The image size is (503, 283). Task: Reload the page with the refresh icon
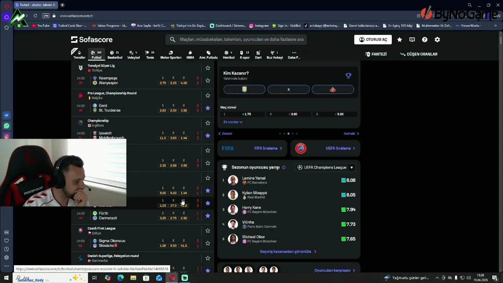point(35,16)
